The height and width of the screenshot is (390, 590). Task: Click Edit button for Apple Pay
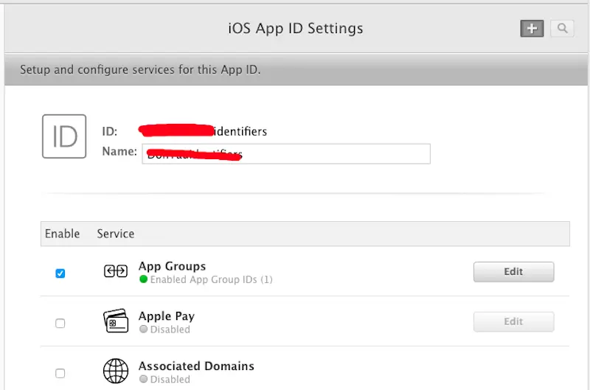pos(513,321)
